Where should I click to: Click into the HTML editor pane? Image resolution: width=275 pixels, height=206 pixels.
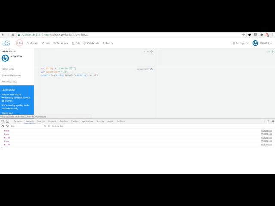pyautogui.click(x=95, y=58)
